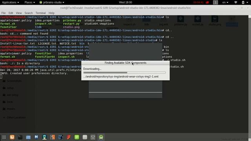251x141 pixels.
Task: Open the terminal View menu
Action: coord(19,13)
